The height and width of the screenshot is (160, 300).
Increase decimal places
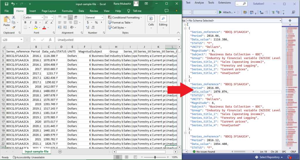[88, 27]
